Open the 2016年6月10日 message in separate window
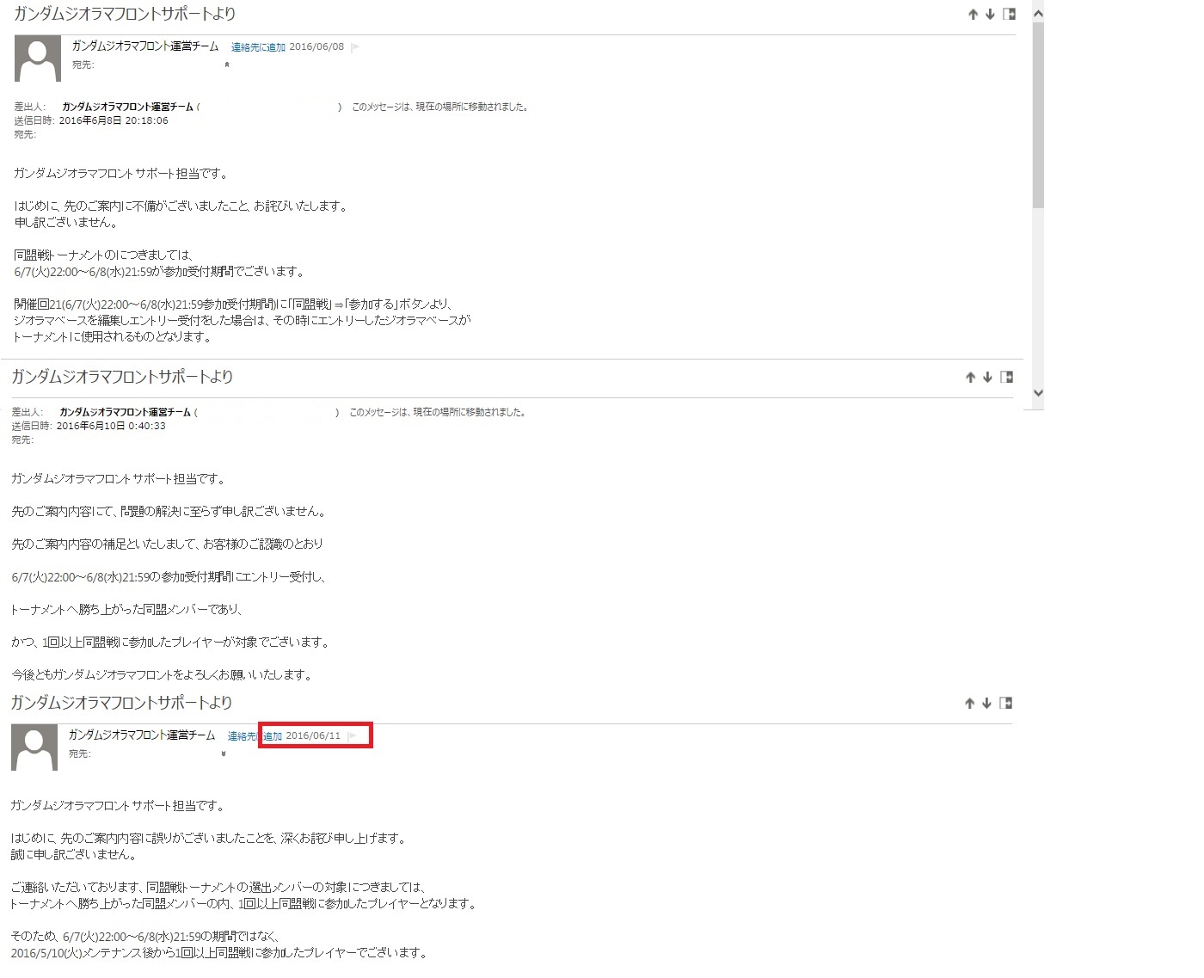The height and width of the screenshot is (978, 1204). point(1007,377)
